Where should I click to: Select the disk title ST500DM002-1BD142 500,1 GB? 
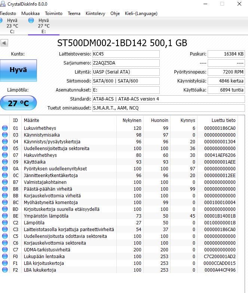(122, 43)
